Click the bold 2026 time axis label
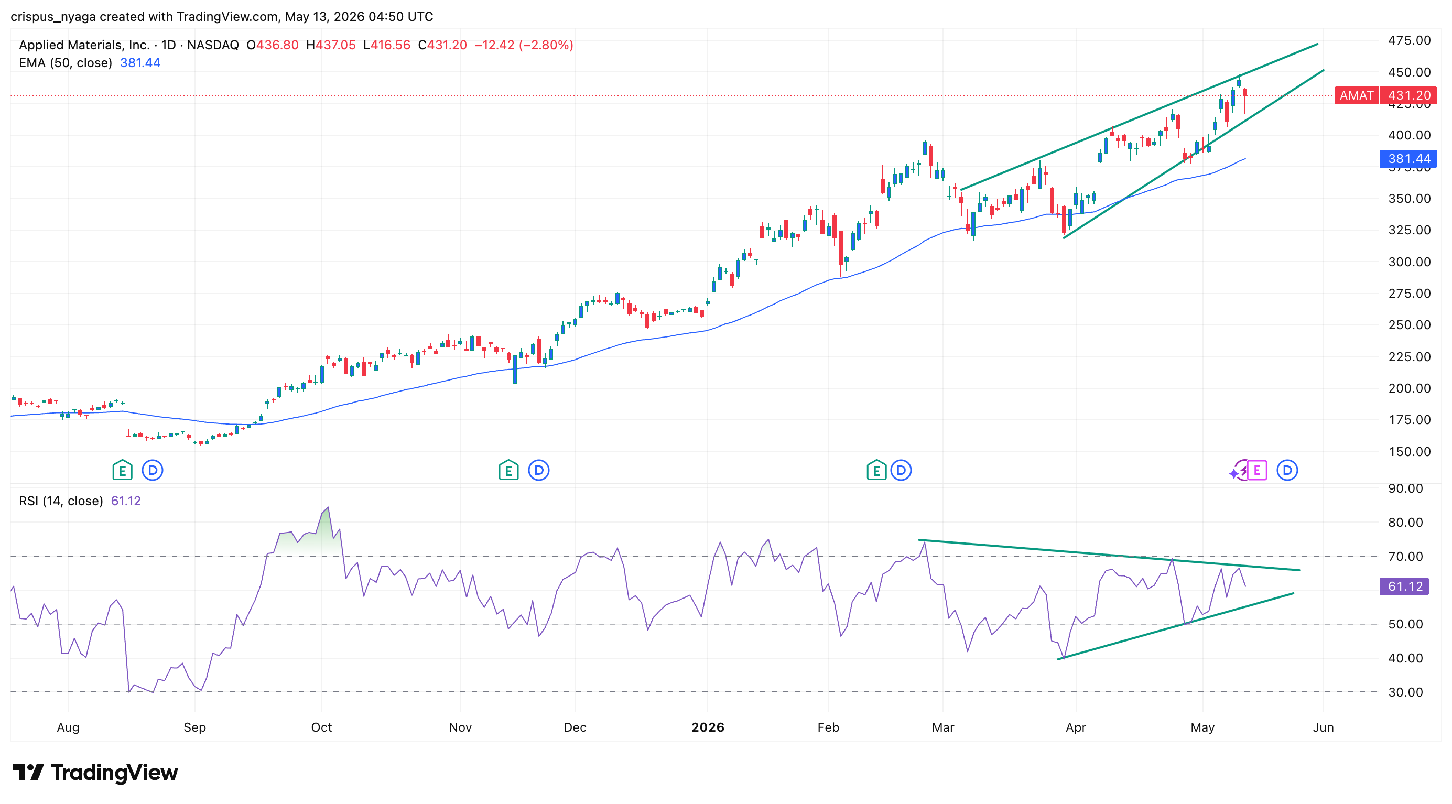Image resolution: width=1452 pixels, height=804 pixels. tap(708, 727)
